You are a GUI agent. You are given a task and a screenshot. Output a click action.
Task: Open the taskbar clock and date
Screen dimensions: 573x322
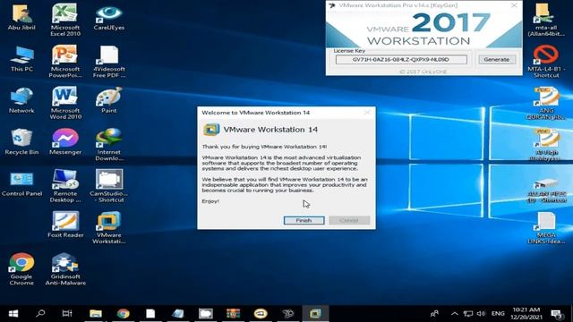pyautogui.click(x=526, y=314)
